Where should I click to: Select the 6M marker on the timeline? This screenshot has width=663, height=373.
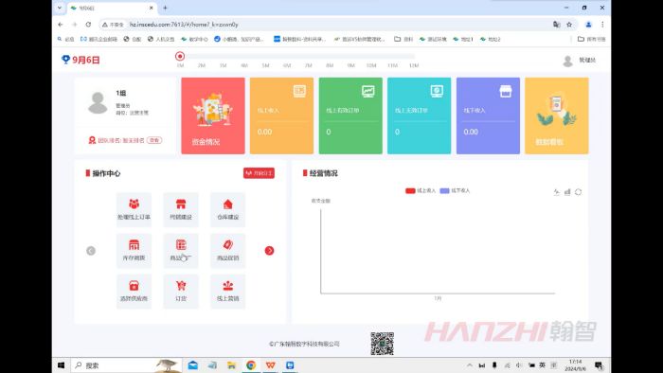pos(287,65)
